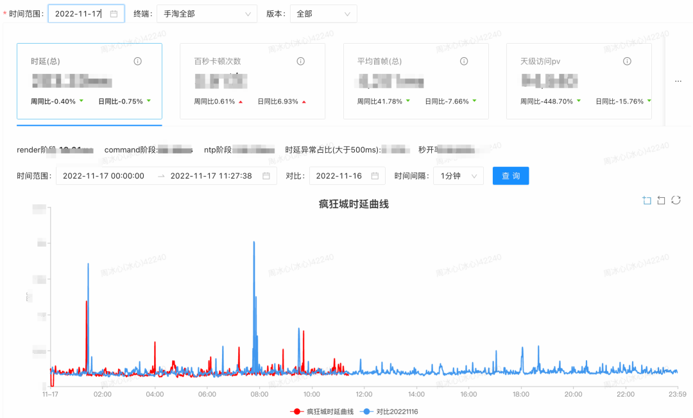693x418 pixels.
Task: Click info icon on 百秒卡顿次数 card
Action: pyautogui.click(x=300, y=61)
